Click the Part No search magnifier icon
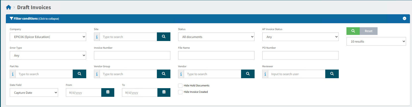 (x=79, y=74)
